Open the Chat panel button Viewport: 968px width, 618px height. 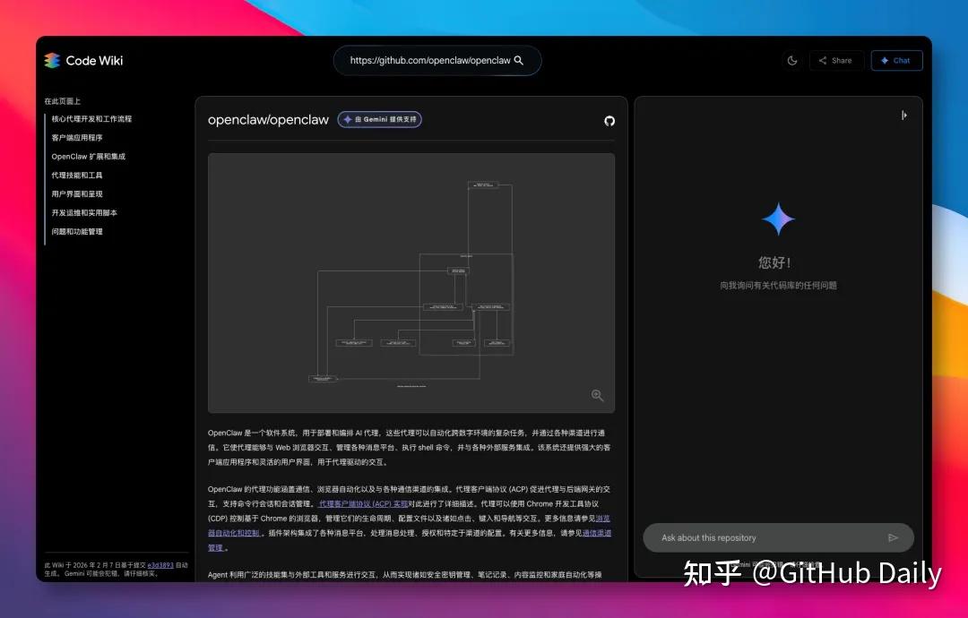(895, 61)
